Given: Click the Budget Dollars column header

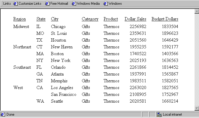Looking at the screenshot, I should 165,19.
